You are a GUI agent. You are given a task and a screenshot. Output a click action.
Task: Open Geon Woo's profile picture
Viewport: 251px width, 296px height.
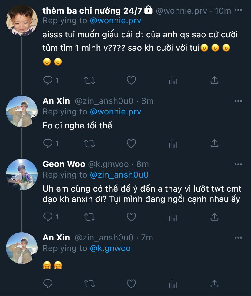22,174
